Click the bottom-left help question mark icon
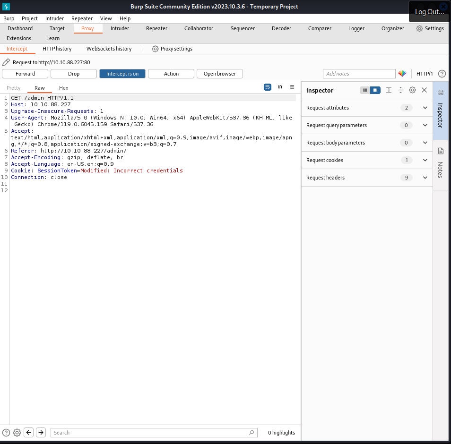 [x=6, y=433]
